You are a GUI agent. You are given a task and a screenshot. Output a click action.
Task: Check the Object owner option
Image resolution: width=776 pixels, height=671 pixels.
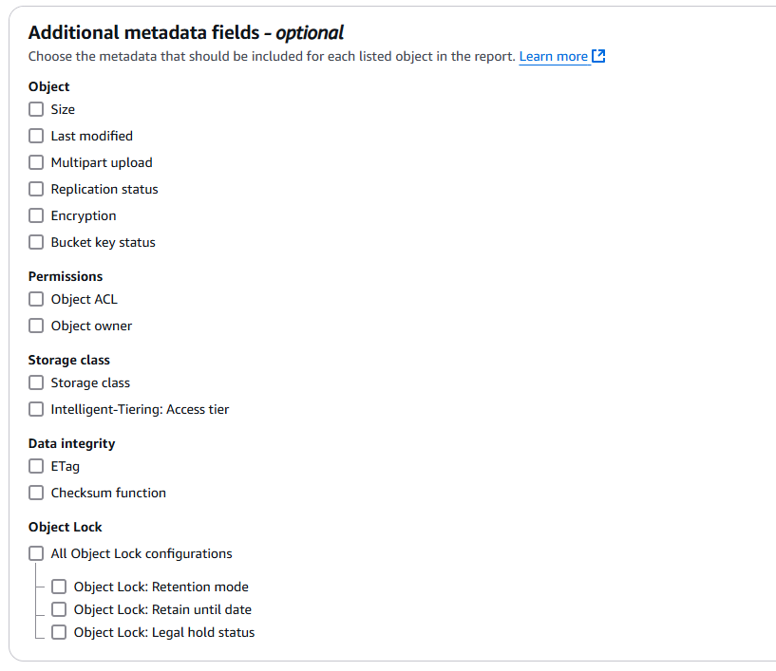click(x=35, y=326)
